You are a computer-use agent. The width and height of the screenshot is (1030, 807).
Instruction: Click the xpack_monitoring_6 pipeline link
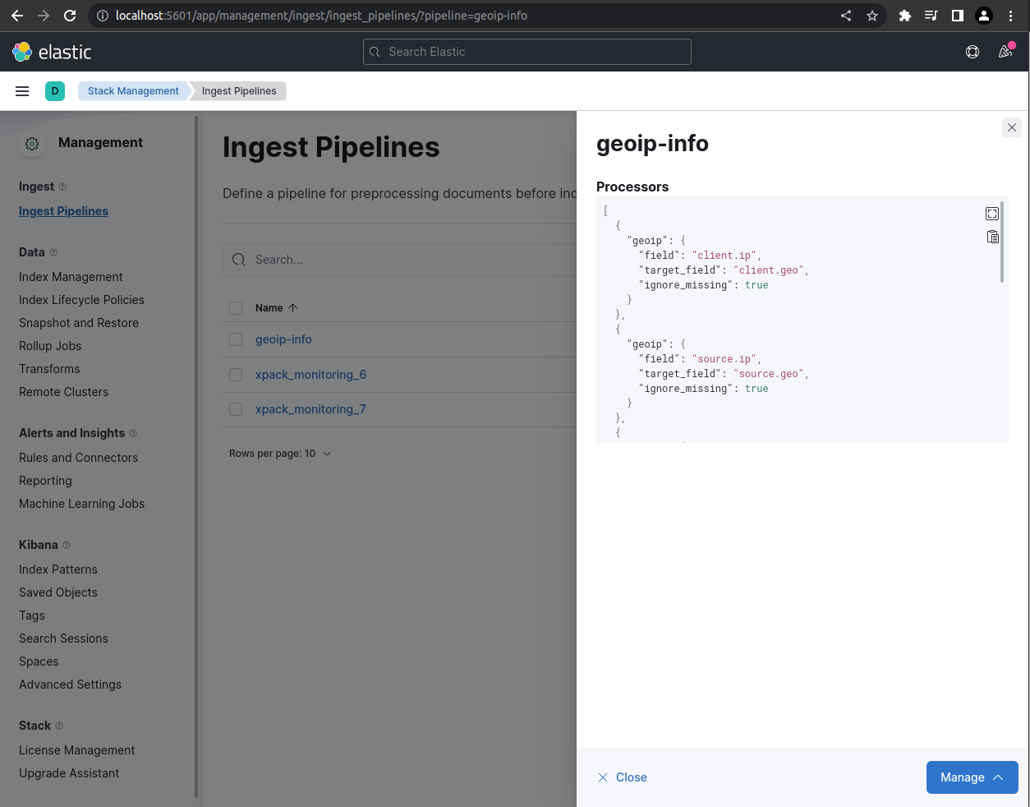[310, 375]
